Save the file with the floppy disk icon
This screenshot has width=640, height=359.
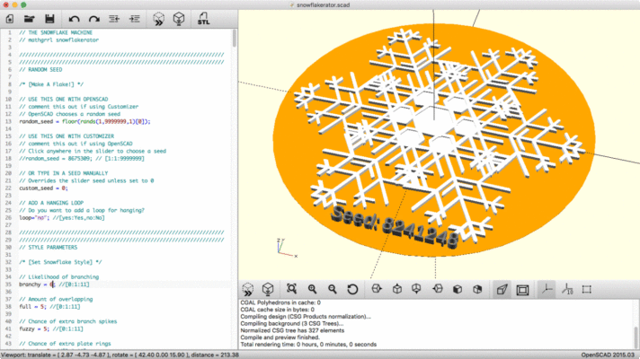tap(48, 18)
